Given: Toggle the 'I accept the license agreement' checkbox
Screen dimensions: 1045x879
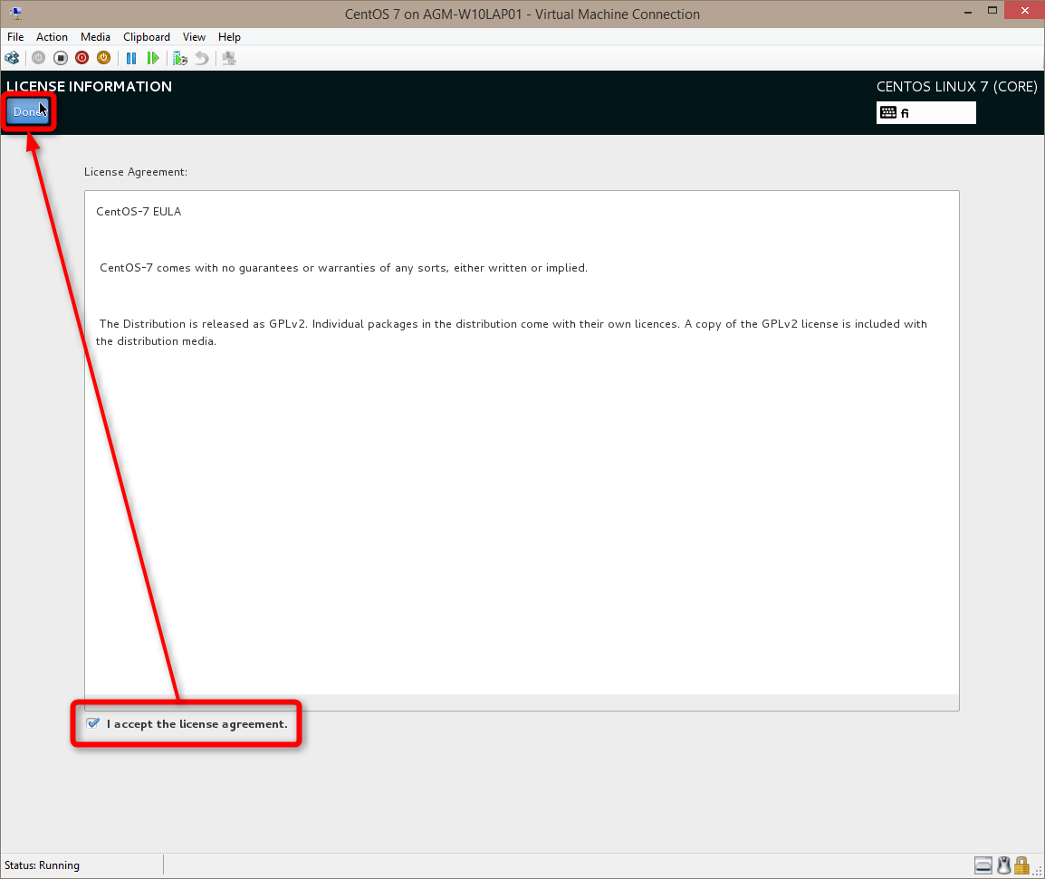Looking at the screenshot, I should point(93,723).
